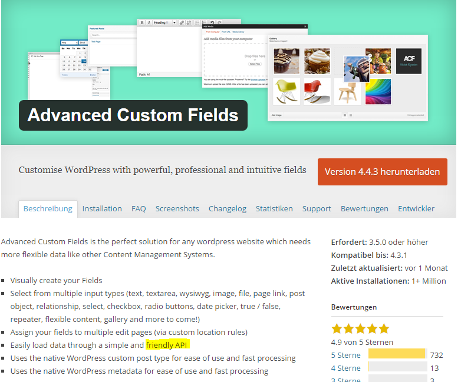Click the Italic icon in banner editor
461x382 pixels.
click(x=149, y=22)
